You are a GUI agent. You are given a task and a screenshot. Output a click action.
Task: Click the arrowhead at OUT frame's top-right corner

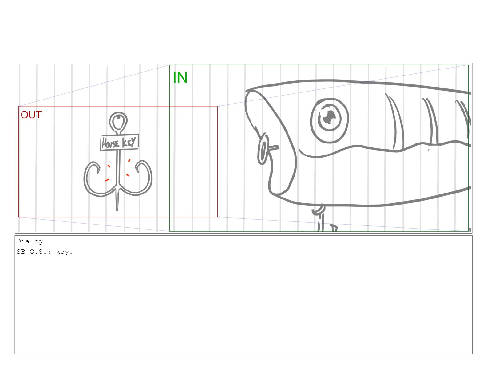[x=219, y=106]
